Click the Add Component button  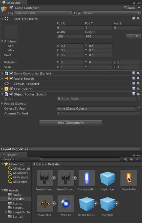click(x=71, y=123)
